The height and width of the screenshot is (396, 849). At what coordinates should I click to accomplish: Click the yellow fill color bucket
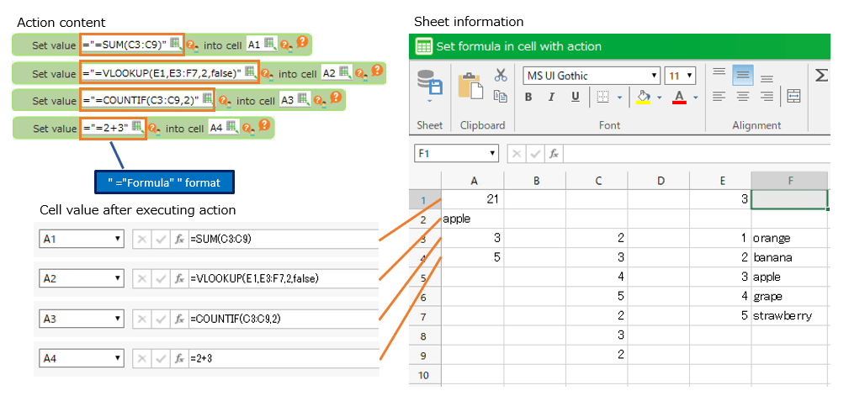tap(644, 97)
